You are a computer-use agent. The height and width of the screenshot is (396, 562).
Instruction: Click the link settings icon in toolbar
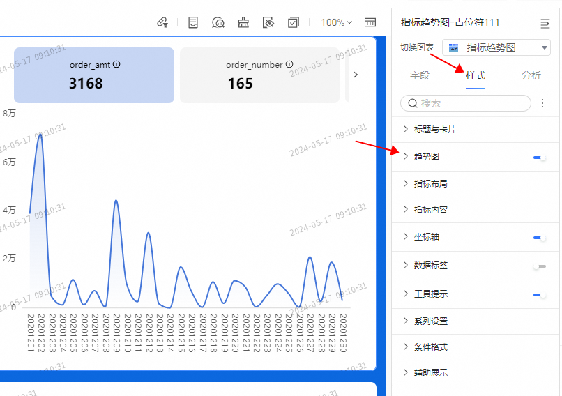162,23
